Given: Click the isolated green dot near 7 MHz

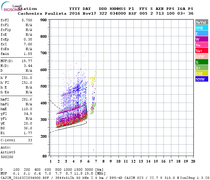Looking at the screenshot, I should [x=94, y=150].
